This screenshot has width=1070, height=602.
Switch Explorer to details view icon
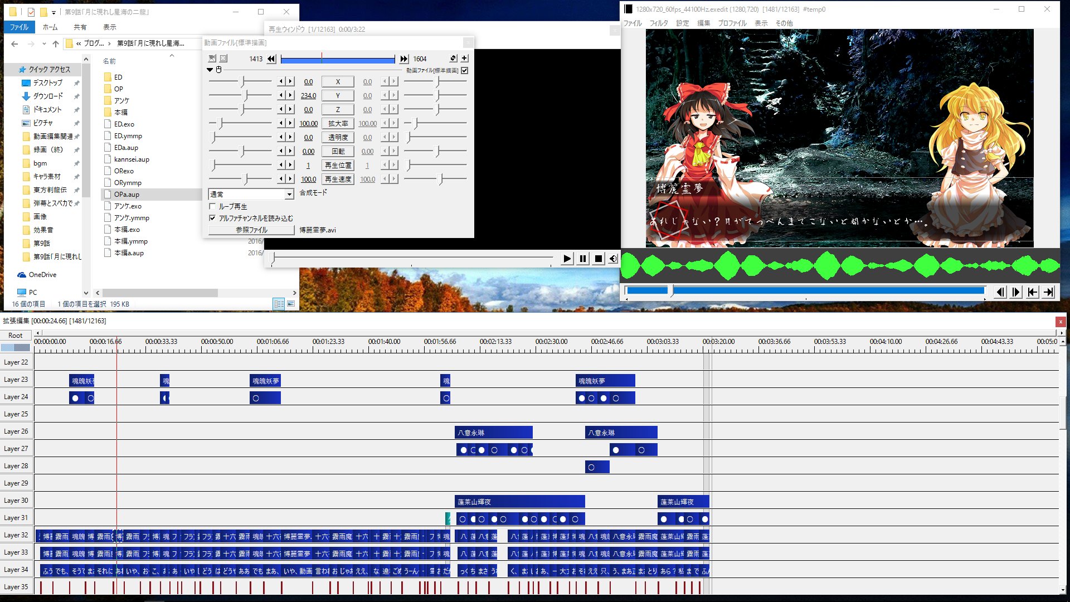click(x=279, y=304)
